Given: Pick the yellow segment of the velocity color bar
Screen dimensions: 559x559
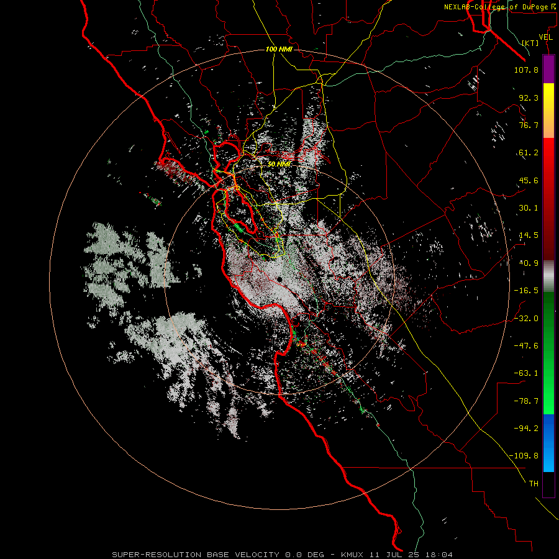Looking at the screenshot, I should [x=548, y=111].
